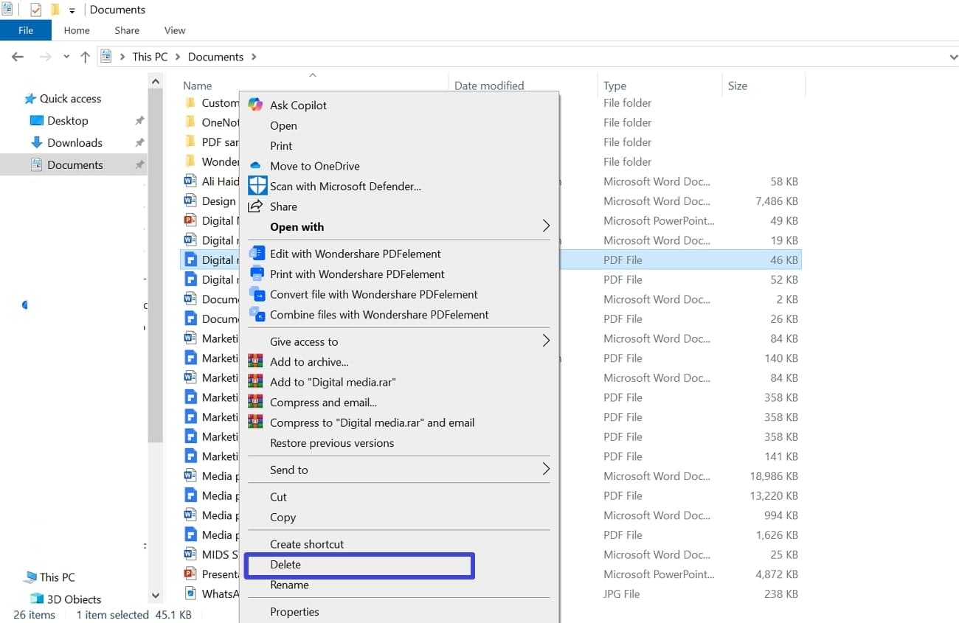Click the Share icon in the context menu
959x623 pixels.
(257, 206)
